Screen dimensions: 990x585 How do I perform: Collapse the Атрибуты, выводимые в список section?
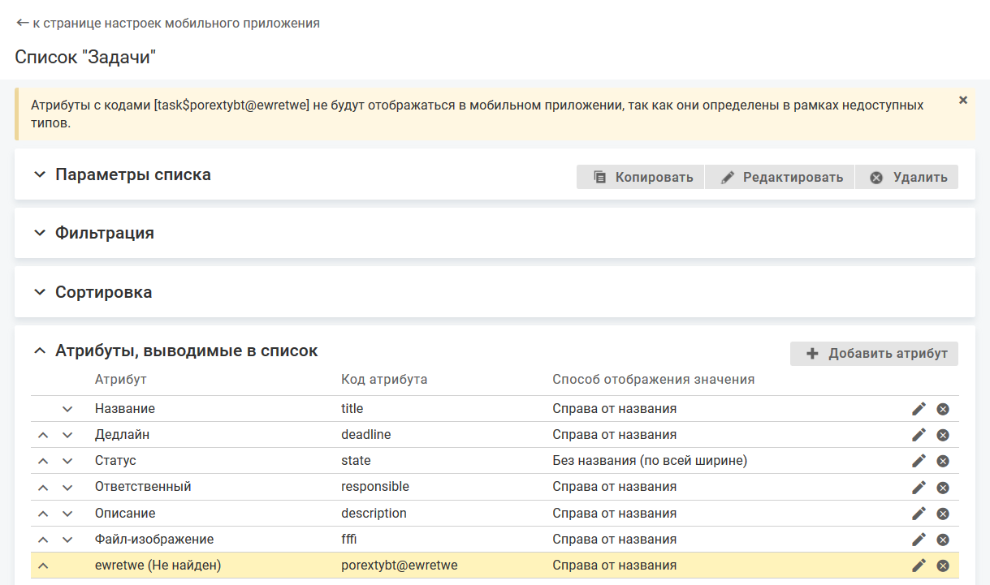[x=40, y=351]
